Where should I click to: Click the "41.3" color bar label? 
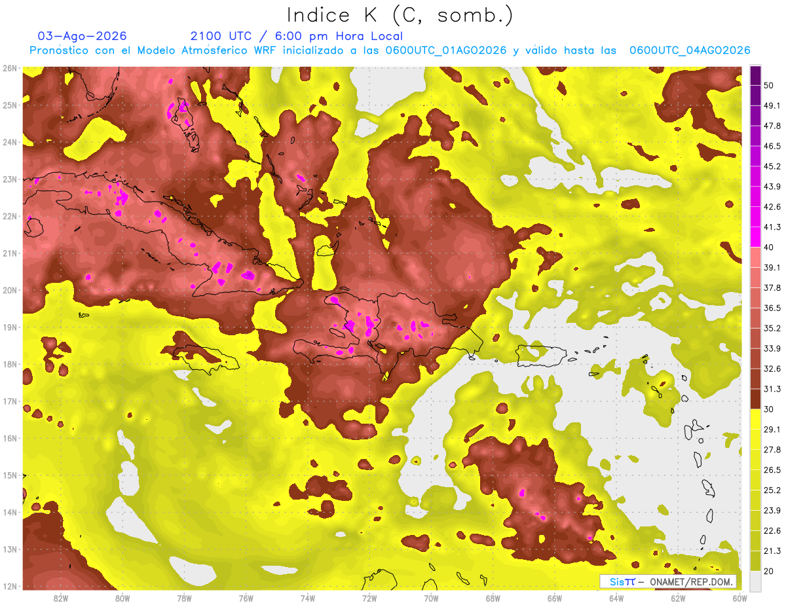tap(772, 227)
